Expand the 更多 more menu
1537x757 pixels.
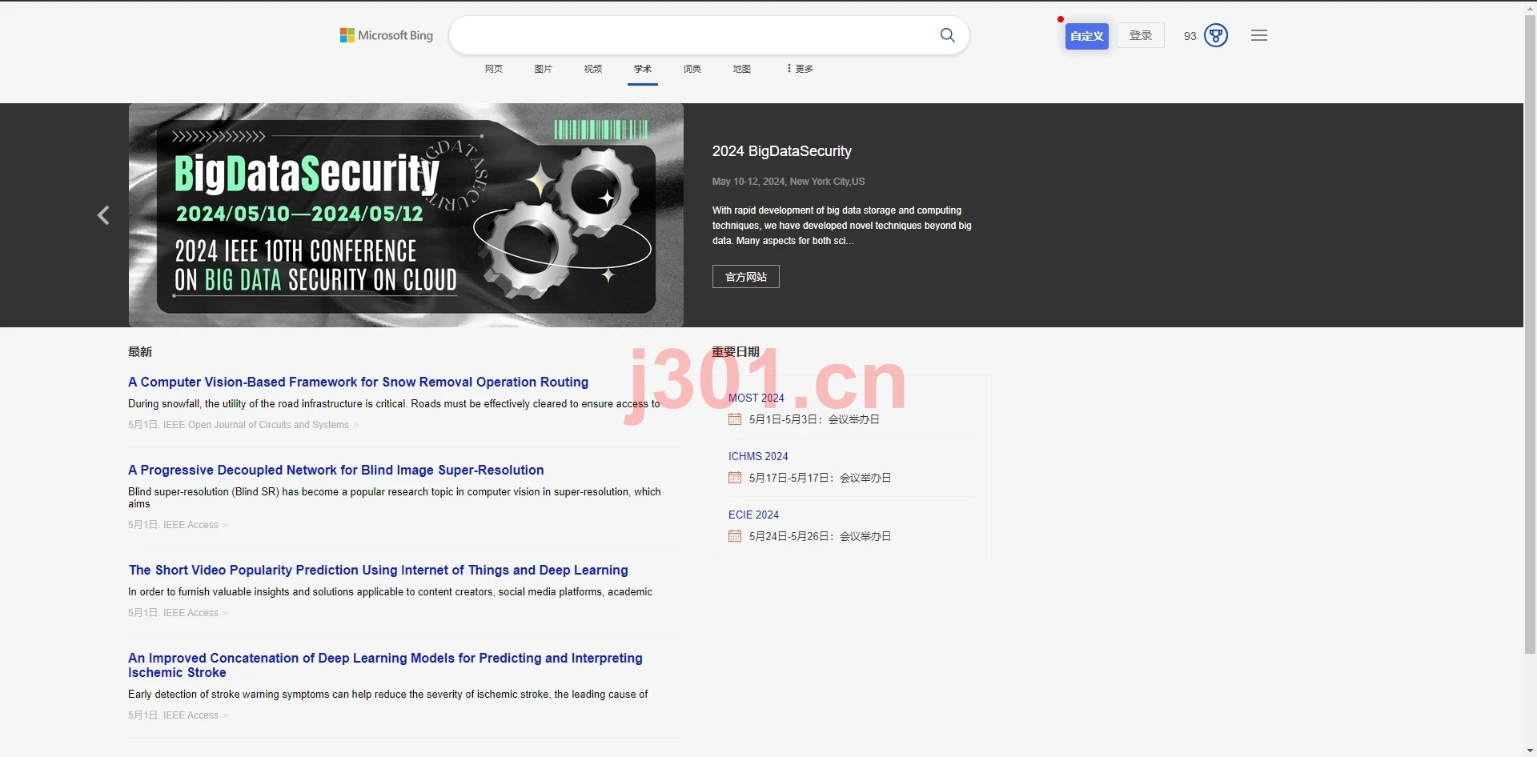point(801,69)
